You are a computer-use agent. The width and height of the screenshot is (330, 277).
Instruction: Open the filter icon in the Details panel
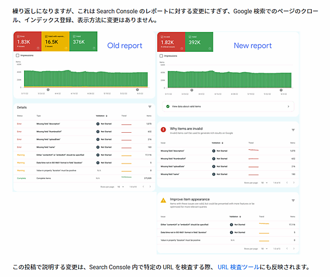(150, 107)
